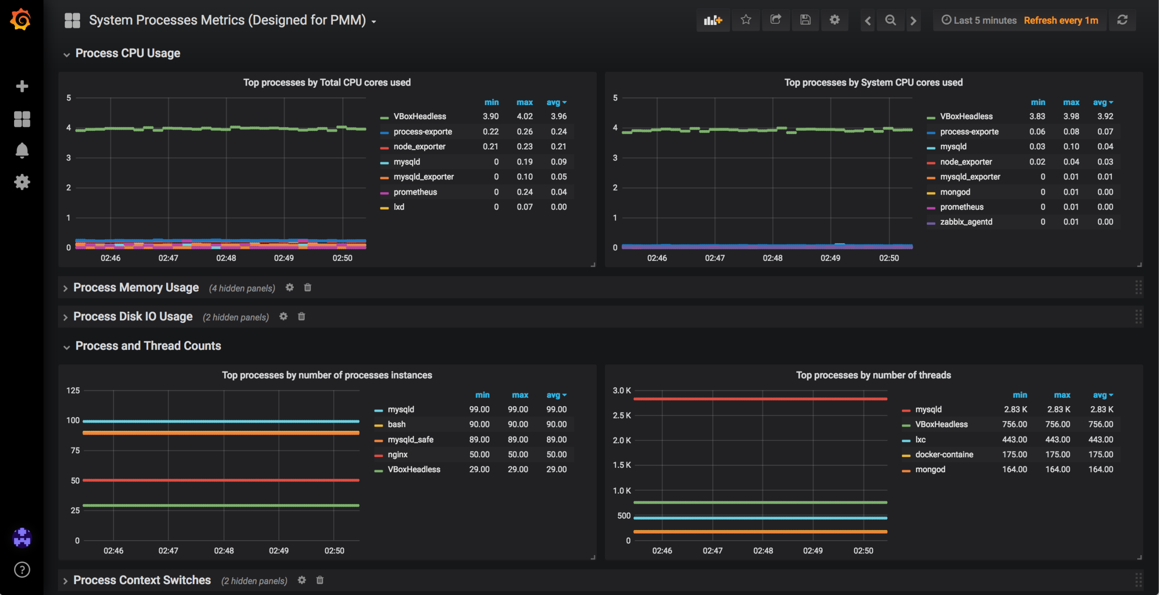Delete the Process Memory Usage row via trash icon
This screenshot has width=1159, height=595.
307,288
